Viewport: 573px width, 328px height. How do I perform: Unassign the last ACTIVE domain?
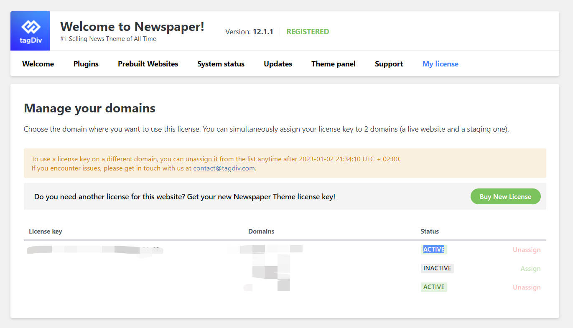(x=527, y=287)
